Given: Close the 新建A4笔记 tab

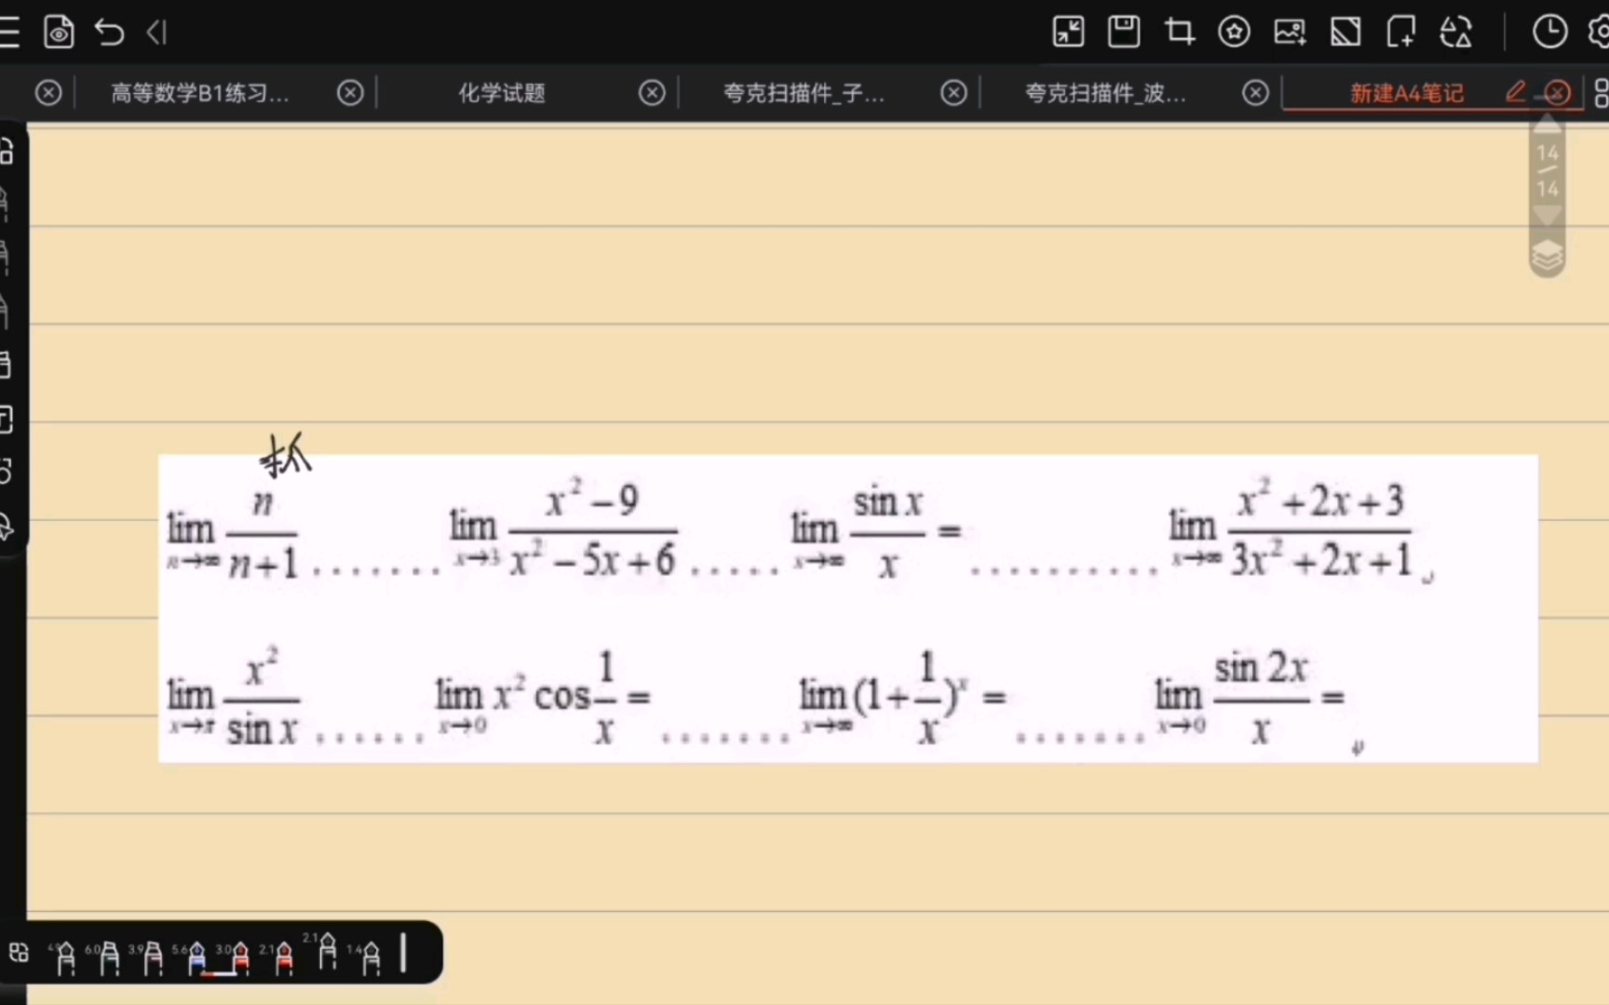Looking at the screenshot, I should point(1558,93).
